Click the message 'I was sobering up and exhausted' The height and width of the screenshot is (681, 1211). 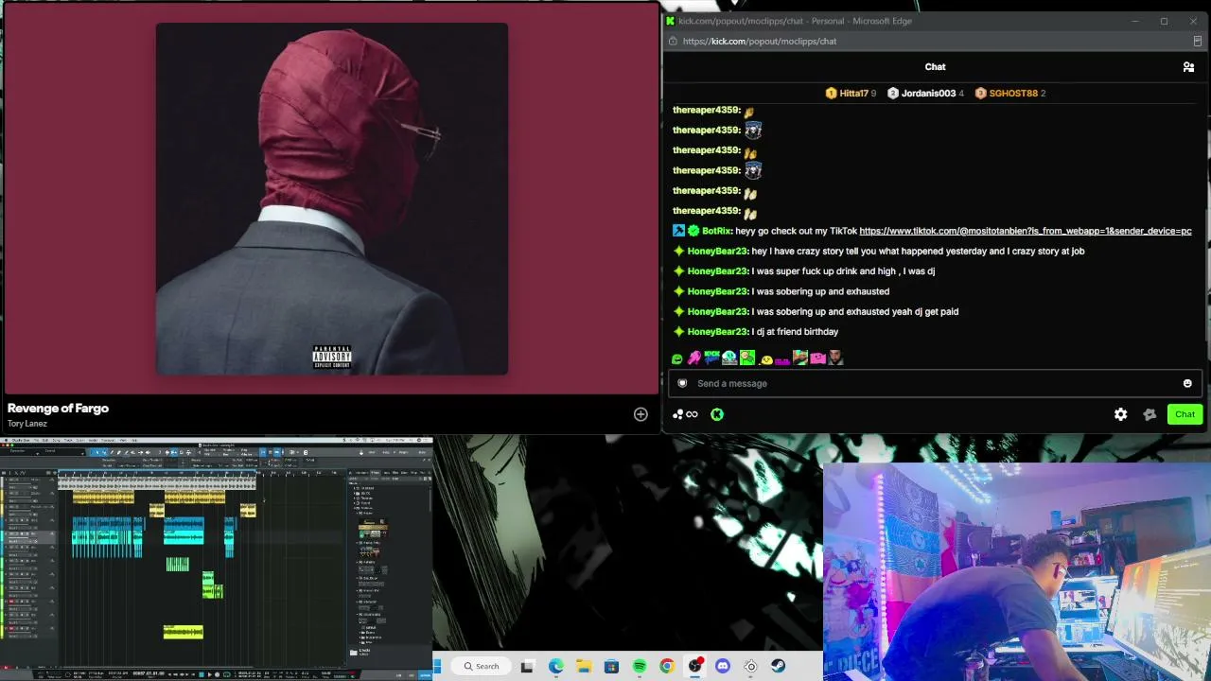[x=820, y=291]
